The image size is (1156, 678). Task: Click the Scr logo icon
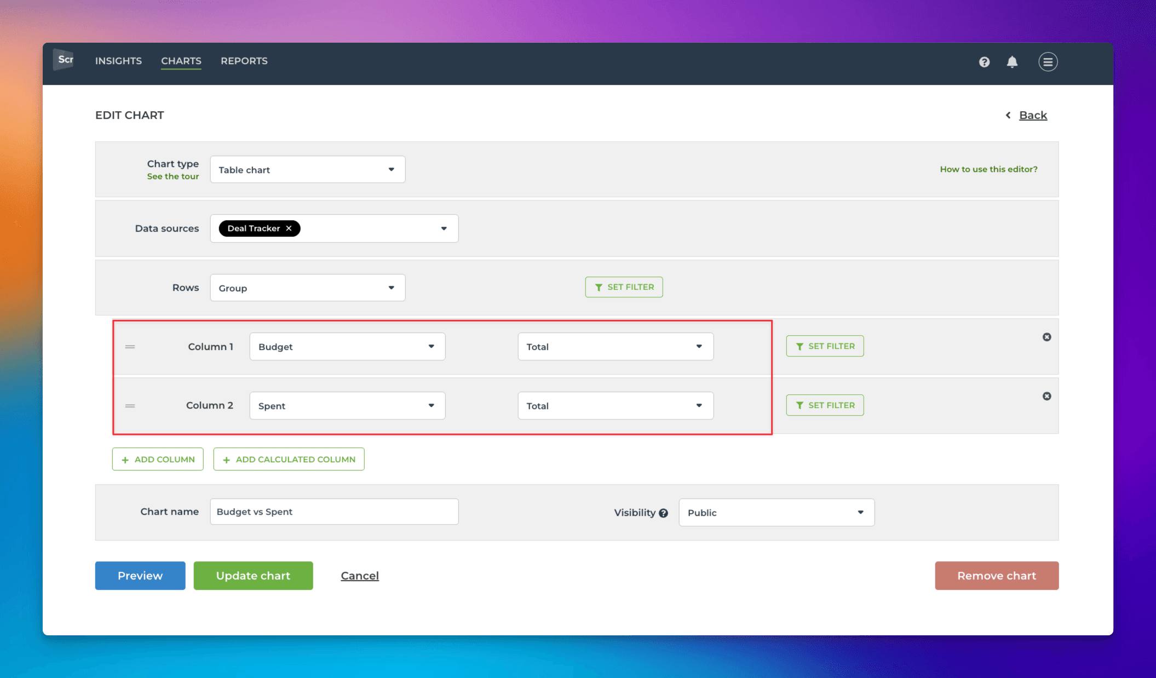click(x=64, y=60)
